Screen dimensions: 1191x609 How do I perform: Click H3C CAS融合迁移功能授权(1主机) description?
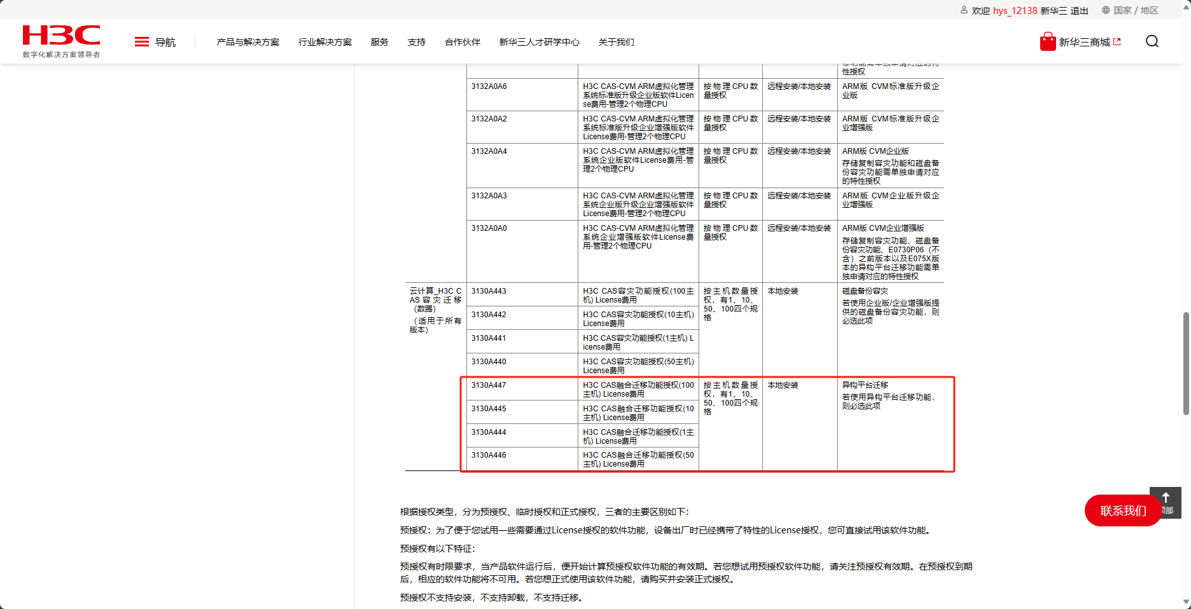click(x=638, y=437)
